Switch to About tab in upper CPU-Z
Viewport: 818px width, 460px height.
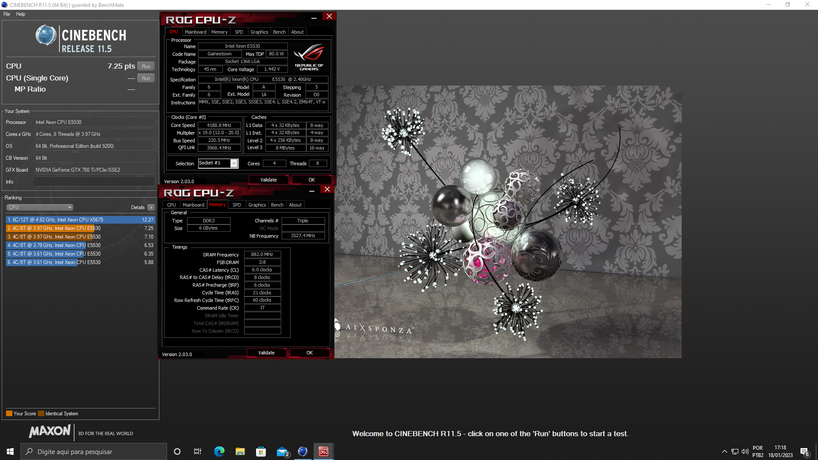(297, 32)
